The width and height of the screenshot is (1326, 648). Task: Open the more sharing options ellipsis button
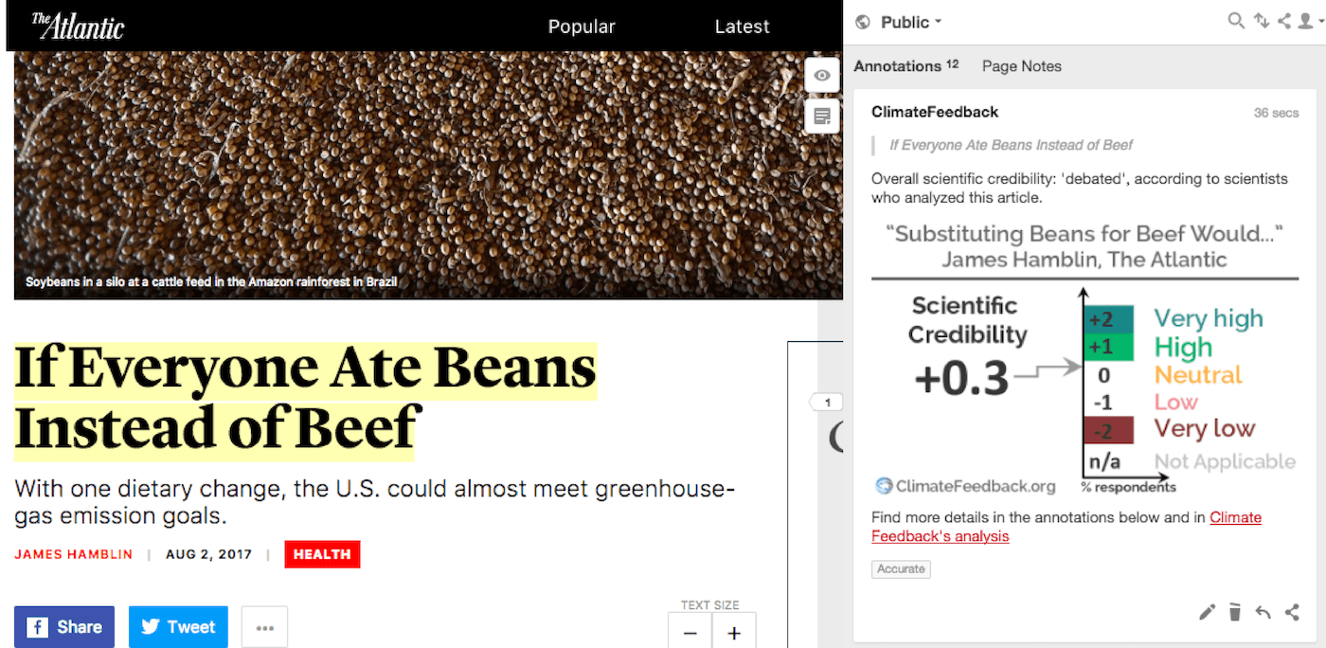(264, 627)
